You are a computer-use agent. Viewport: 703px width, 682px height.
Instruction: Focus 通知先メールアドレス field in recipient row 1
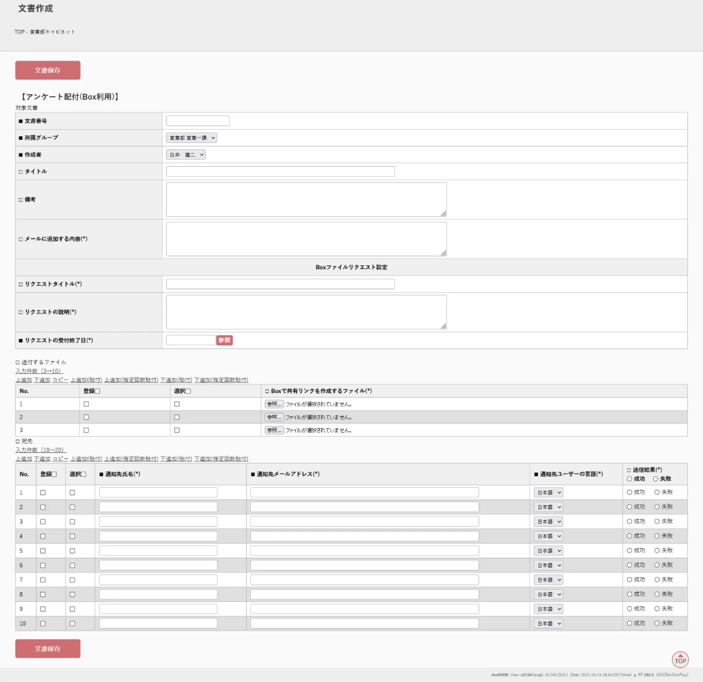point(364,493)
